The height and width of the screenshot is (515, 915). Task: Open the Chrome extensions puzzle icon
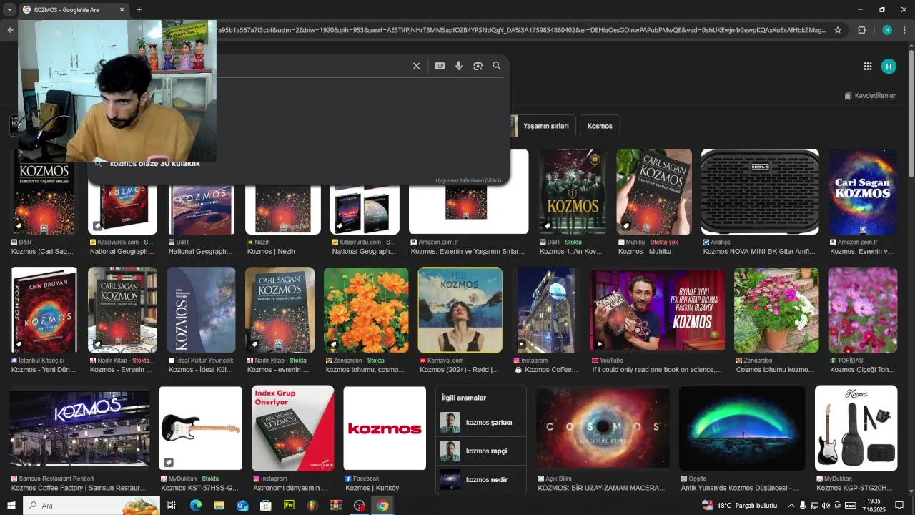point(861,30)
